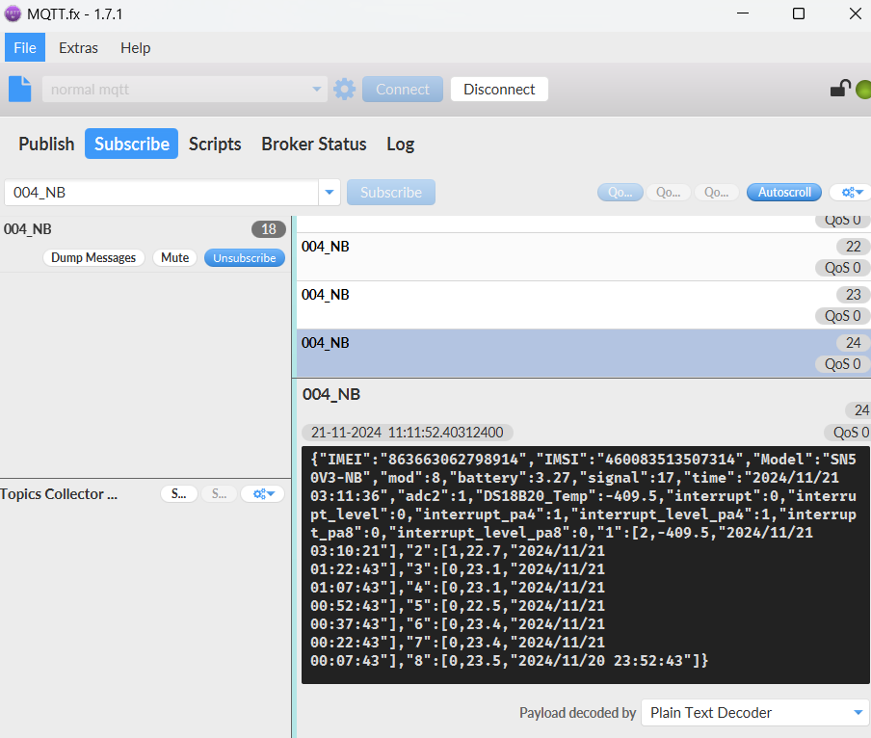Screen dimensions: 871x738
Task: Toggle the middle Qo... QoS button
Action: click(669, 192)
